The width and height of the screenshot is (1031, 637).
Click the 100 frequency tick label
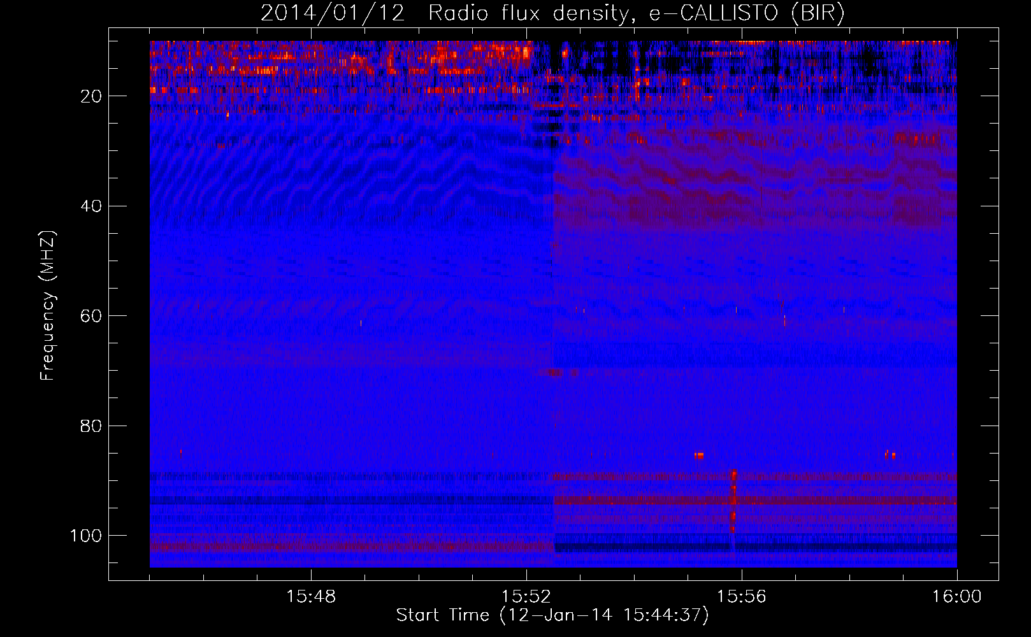[86, 536]
